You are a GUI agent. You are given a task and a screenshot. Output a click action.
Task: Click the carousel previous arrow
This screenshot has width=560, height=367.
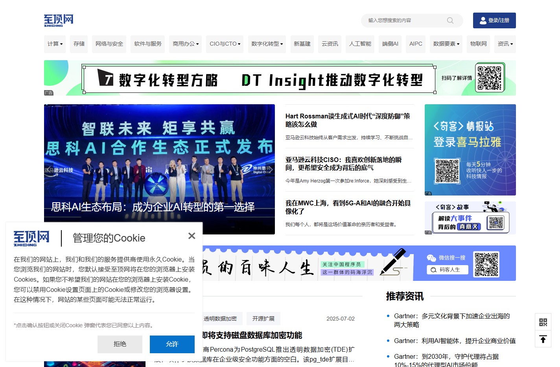tap(49, 170)
